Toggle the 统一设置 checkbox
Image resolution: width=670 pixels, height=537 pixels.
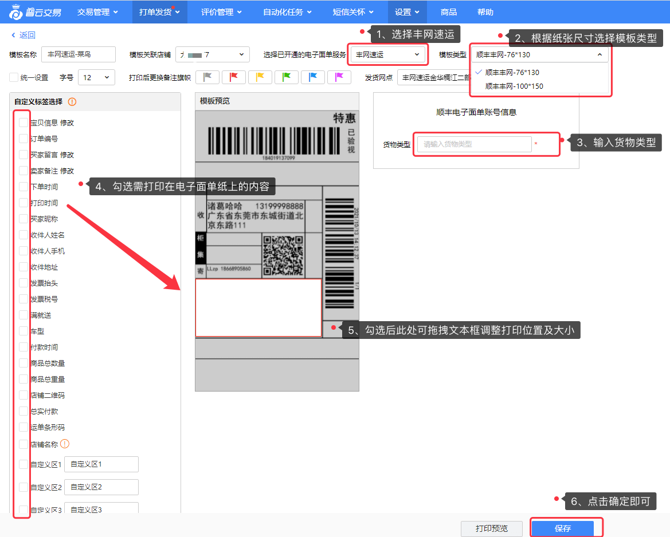[14, 77]
